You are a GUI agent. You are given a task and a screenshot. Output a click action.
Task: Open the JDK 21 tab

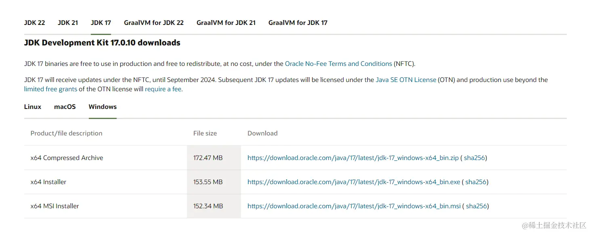(68, 23)
